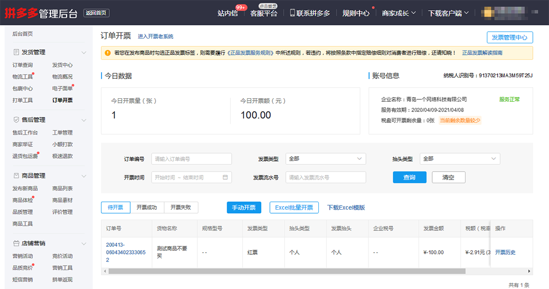The width and height of the screenshot is (549, 289).
Task: Open the 发票管理中心 button
Action: [510, 38]
